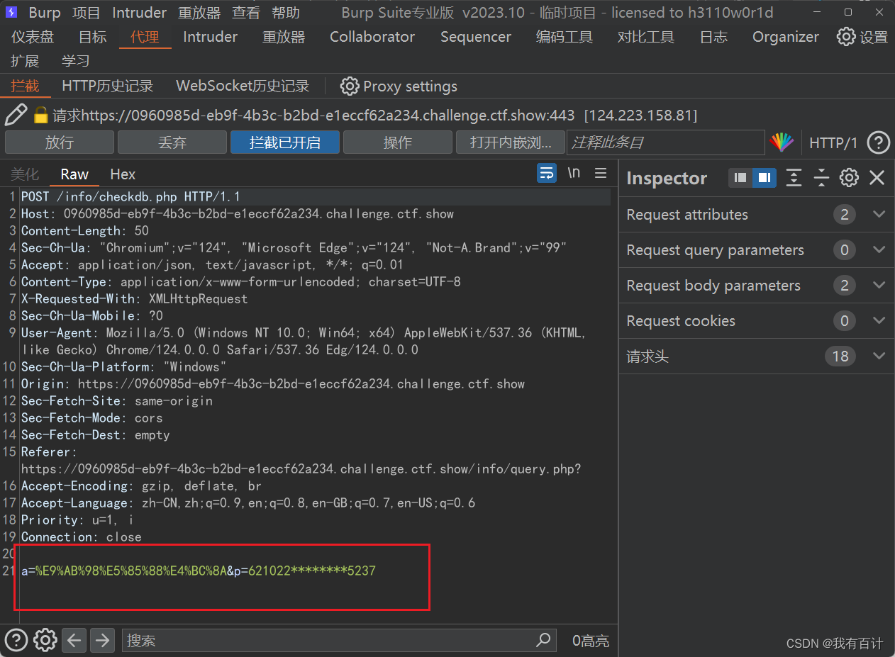Select the 代理 tab
Screen dimensions: 895x657
145,37
